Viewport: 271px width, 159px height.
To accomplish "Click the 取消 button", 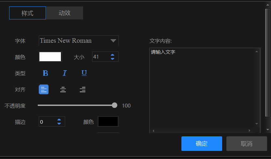I will pyautogui.click(x=247, y=143).
